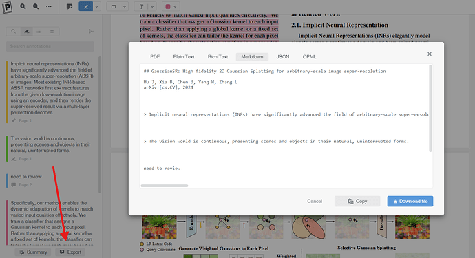Viewport: 475px width, 258px height.
Task: Click the export preview vertical scrollbar
Action: pos(430,108)
